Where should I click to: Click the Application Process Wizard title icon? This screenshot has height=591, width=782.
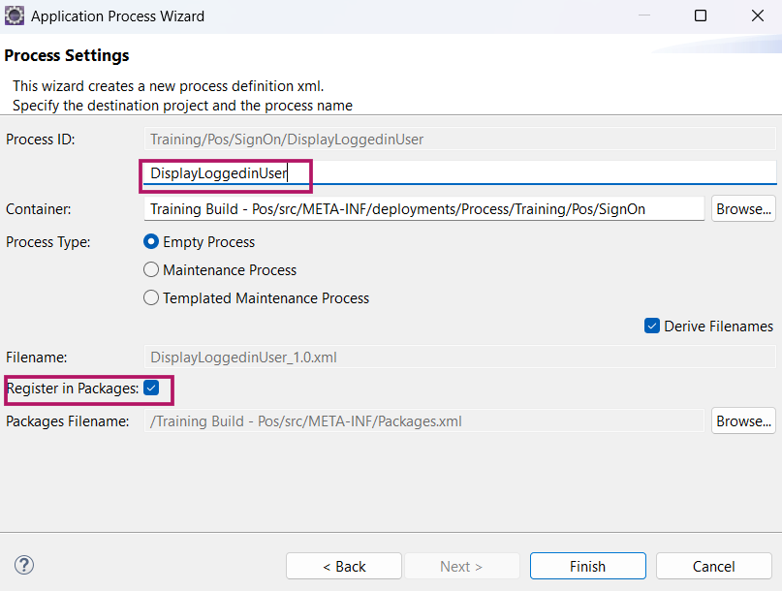(x=15, y=16)
